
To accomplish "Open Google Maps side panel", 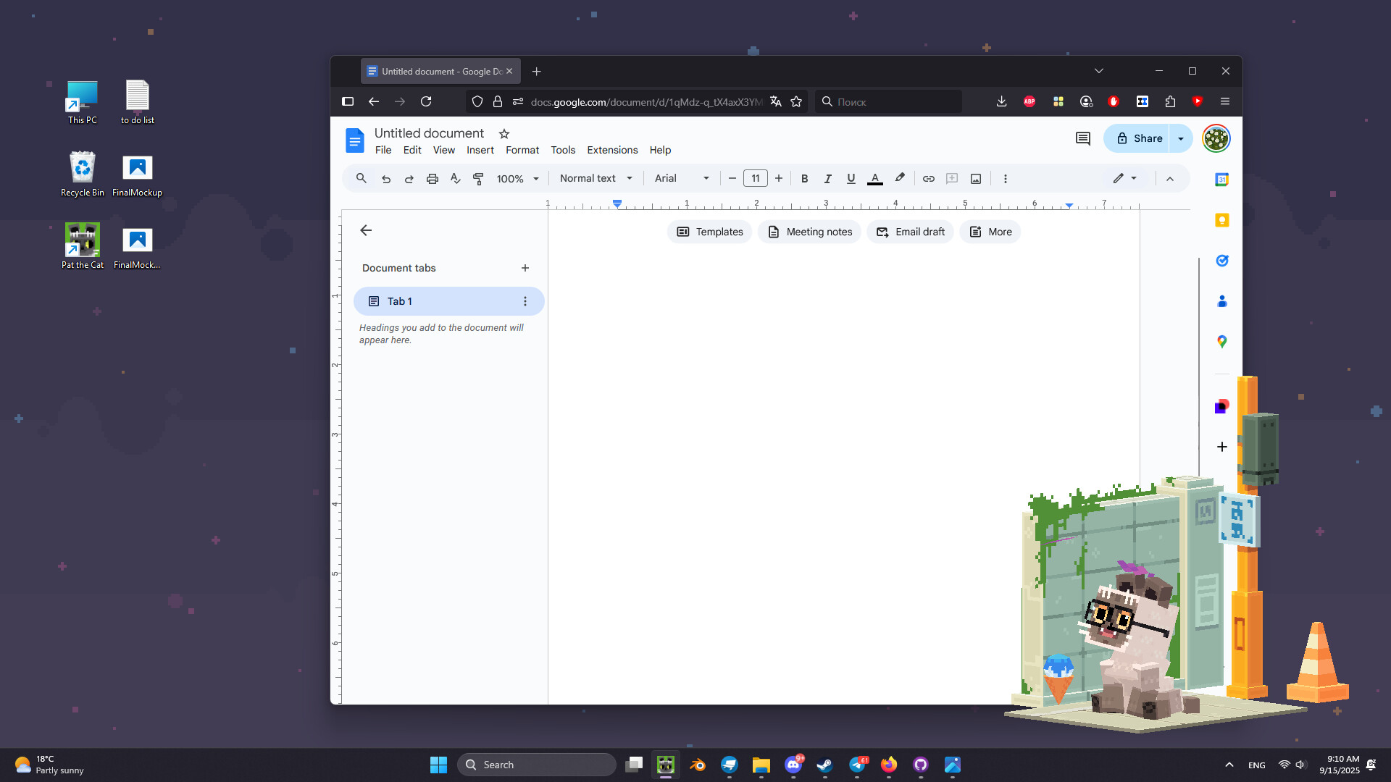I will [1221, 341].
